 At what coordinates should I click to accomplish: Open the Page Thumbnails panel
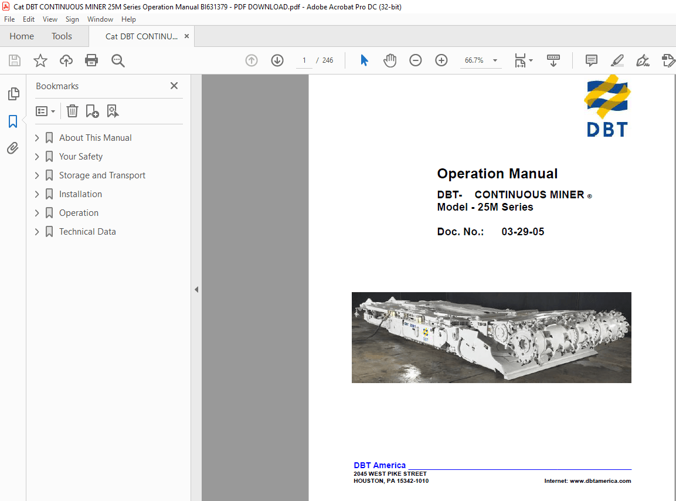[x=13, y=94]
